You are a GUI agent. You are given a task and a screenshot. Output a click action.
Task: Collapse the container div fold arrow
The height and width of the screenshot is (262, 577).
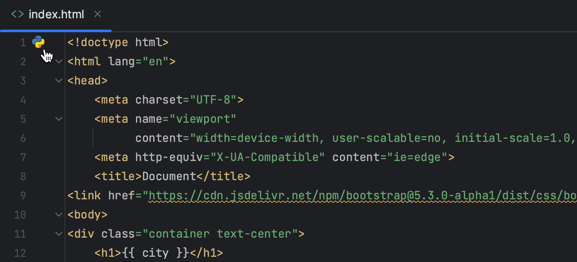point(59,234)
